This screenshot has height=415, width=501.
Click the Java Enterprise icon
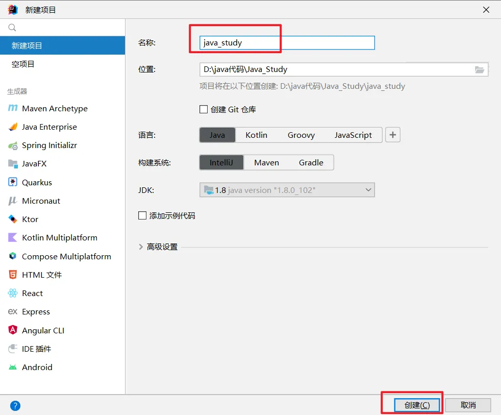[x=13, y=127]
